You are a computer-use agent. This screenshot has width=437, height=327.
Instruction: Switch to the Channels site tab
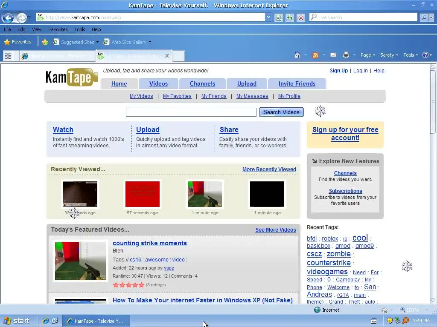(202, 84)
